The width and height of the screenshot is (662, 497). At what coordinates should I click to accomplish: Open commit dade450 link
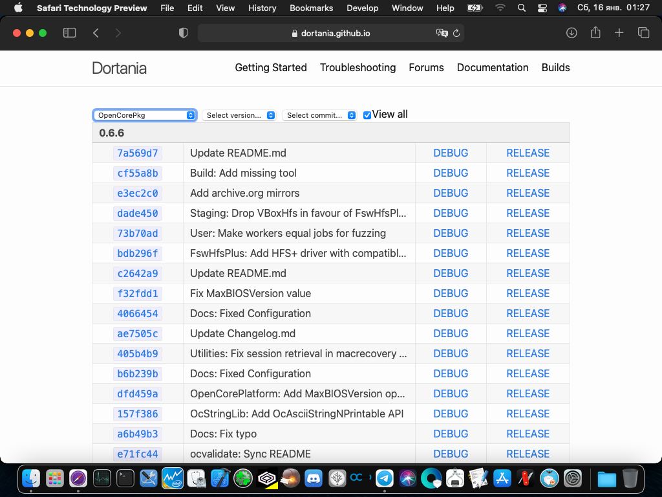click(x=138, y=214)
